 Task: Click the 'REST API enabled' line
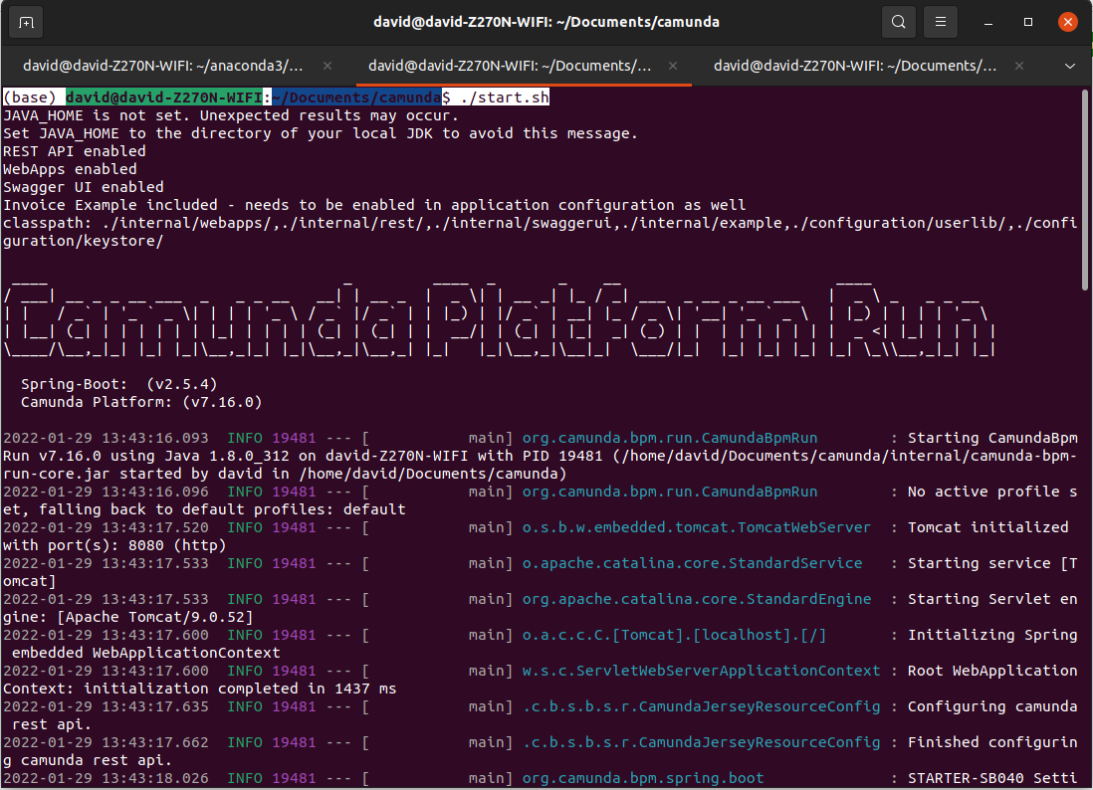(x=75, y=151)
